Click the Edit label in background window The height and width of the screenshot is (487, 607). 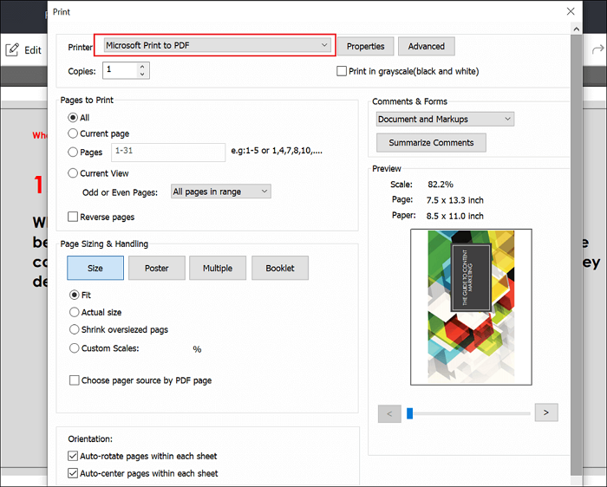coord(33,50)
